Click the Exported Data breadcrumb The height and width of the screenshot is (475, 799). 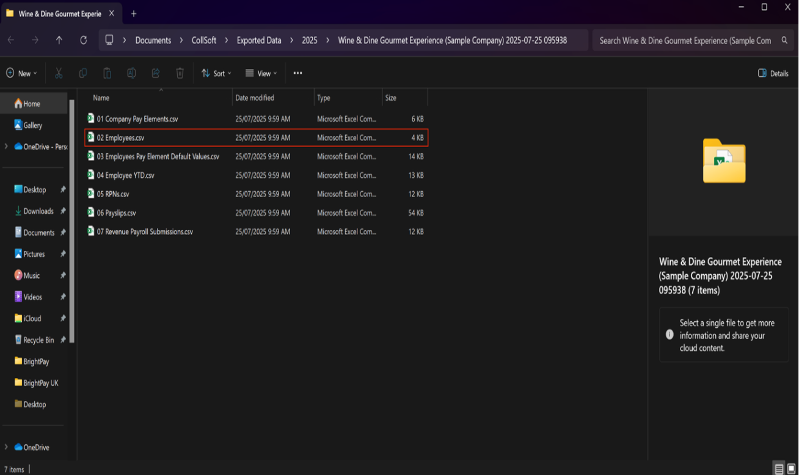coord(259,40)
